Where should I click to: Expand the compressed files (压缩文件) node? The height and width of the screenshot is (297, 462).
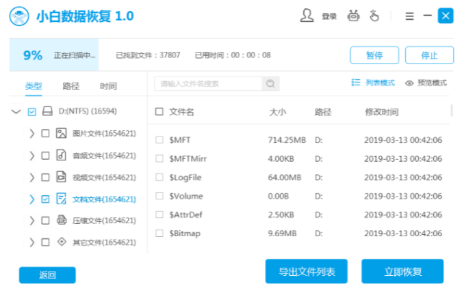point(31,221)
